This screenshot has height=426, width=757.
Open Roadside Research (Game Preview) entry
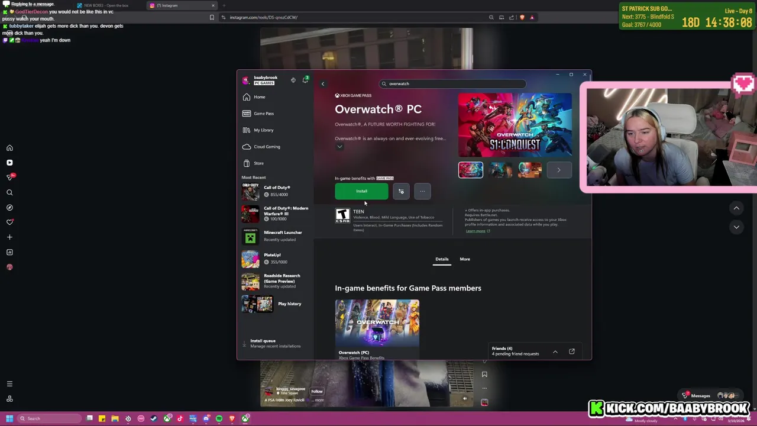pos(276,281)
